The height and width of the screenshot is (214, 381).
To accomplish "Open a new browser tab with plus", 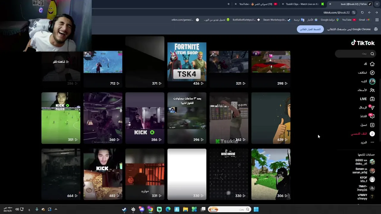I will (x=228, y=4).
